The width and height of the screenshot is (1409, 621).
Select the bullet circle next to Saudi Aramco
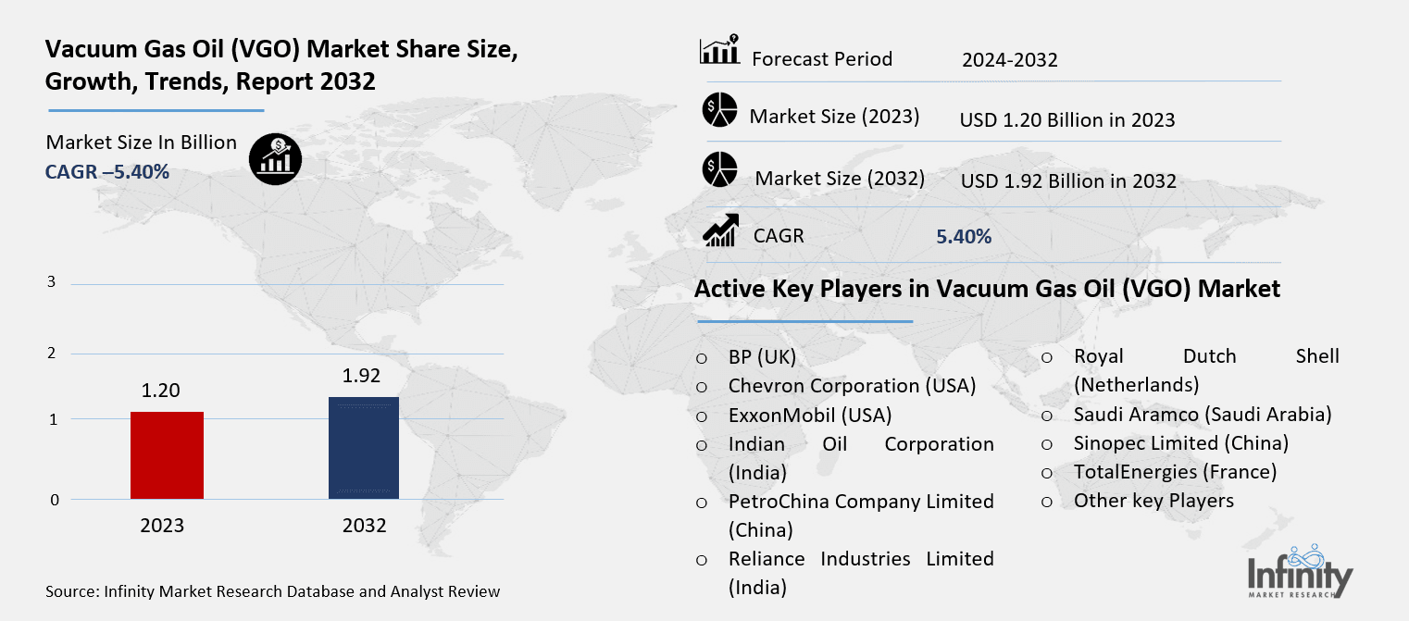(1048, 415)
